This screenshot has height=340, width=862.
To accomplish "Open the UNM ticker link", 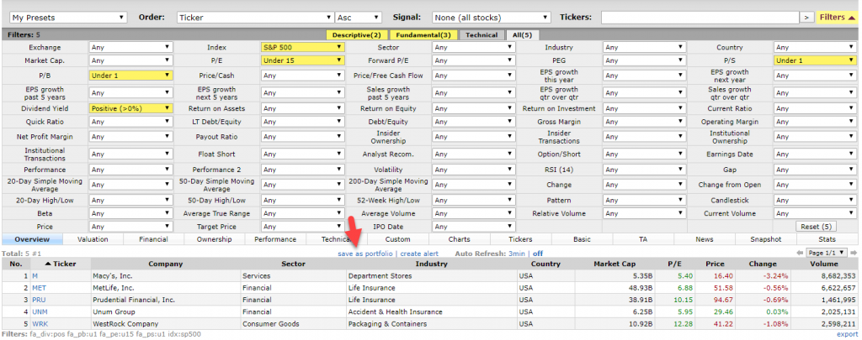I will point(40,312).
